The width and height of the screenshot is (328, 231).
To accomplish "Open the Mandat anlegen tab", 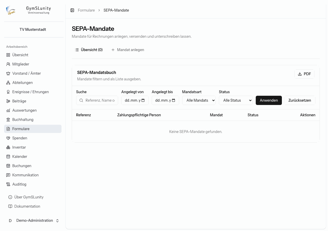I will coord(128,50).
